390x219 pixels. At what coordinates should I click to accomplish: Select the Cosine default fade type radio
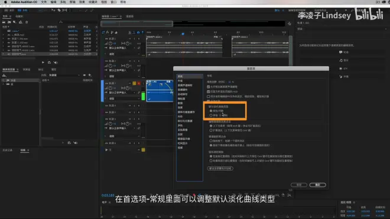(x=211, y=115)
